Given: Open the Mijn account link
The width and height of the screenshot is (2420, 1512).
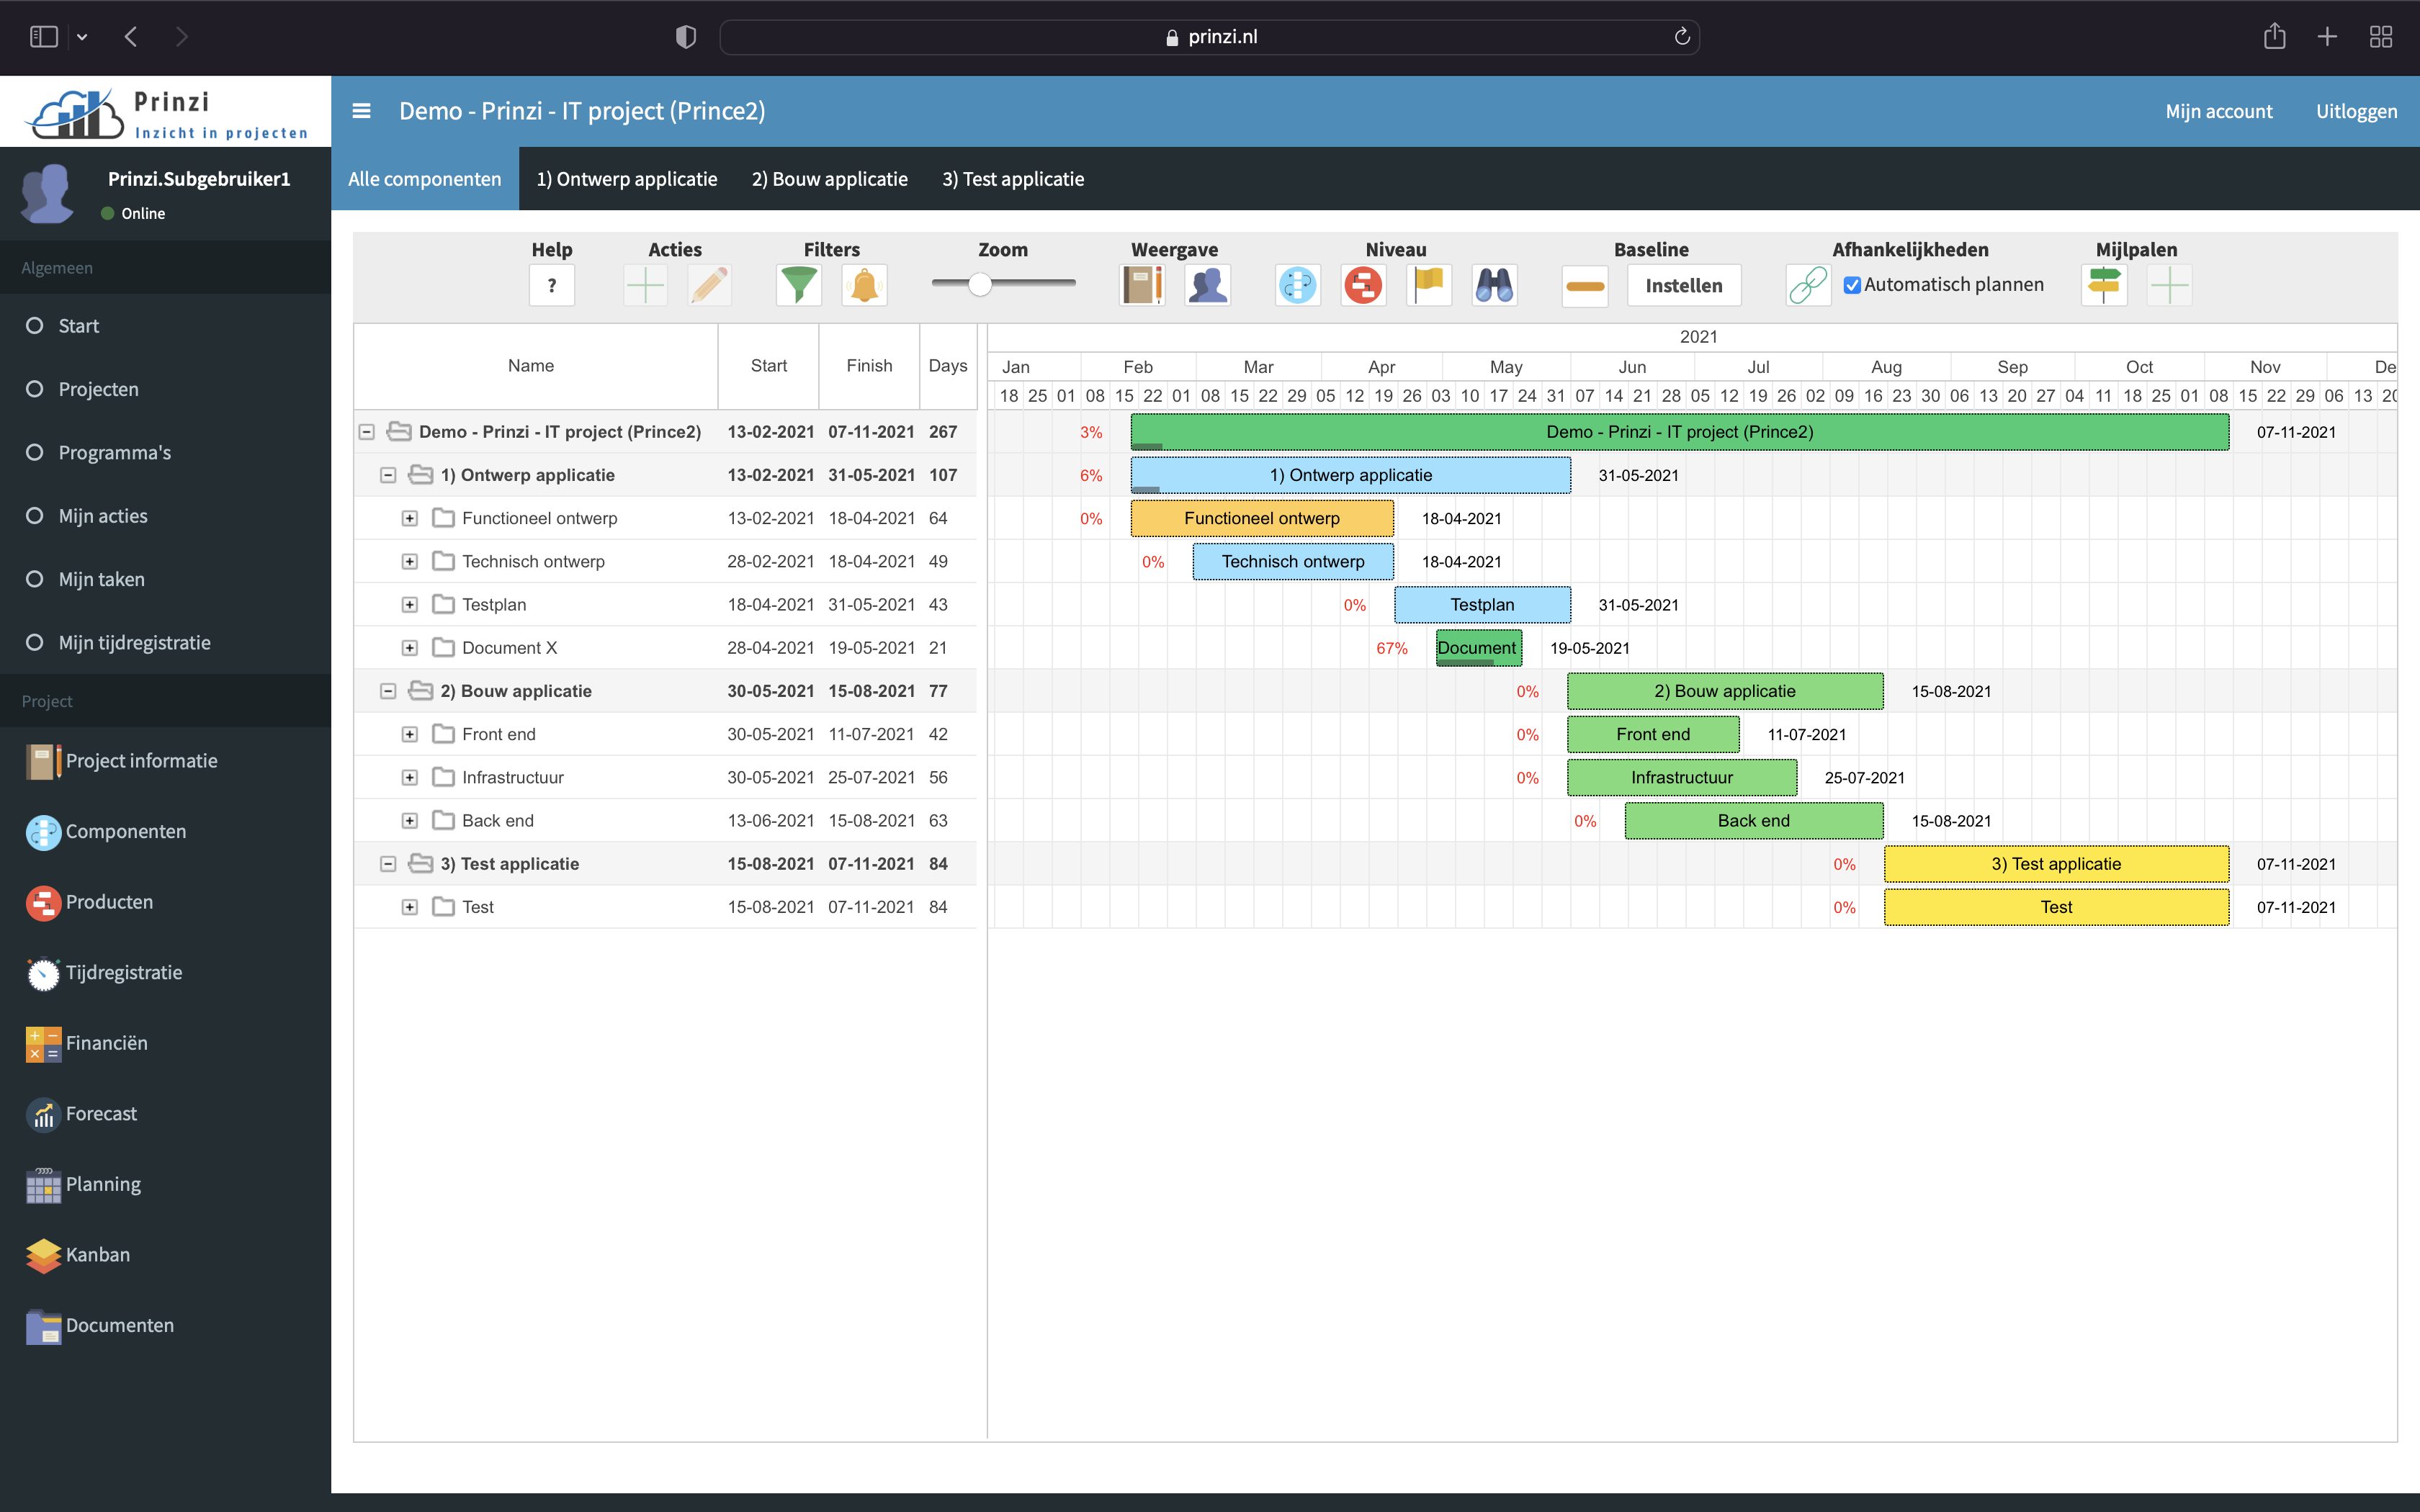Looking at the screenshot, I should (x=2219, y=111).
